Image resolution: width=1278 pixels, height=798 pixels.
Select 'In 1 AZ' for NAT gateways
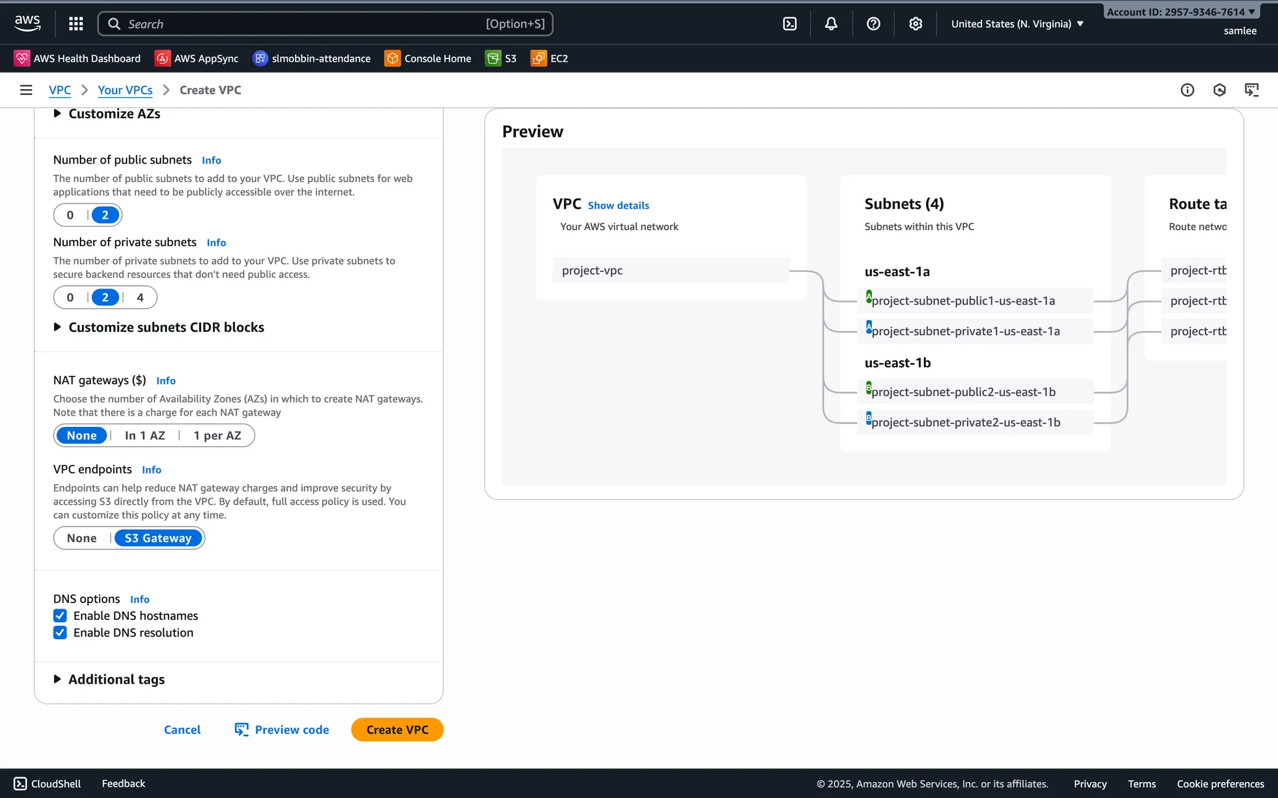click(x=144, y=436)
